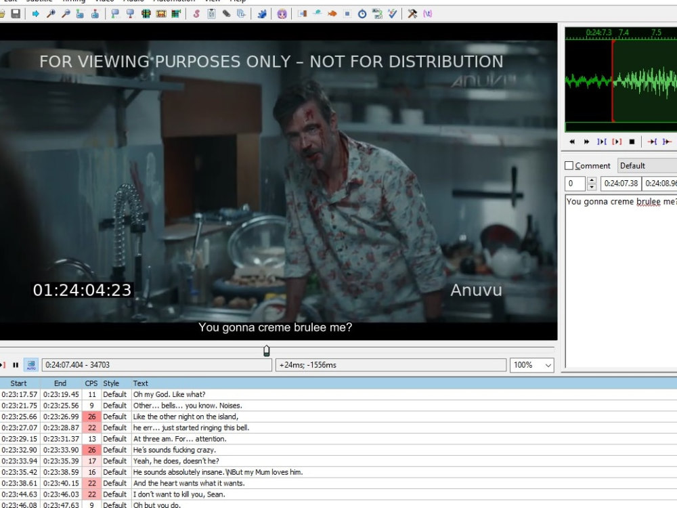
Task: Click red start marker in audio waveform
Action: (613, 81)
